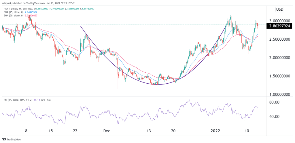Viewport: 295px width, 143px height.
Task: Click the 8 date label on time axis
Action: [x=27, y=131]
